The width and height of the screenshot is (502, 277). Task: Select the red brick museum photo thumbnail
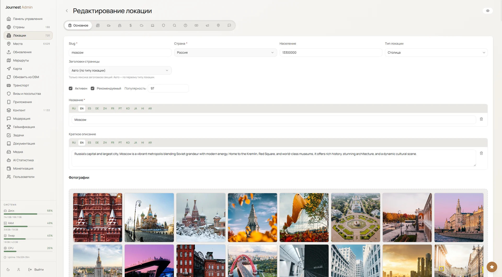click(x=98, y=217)
